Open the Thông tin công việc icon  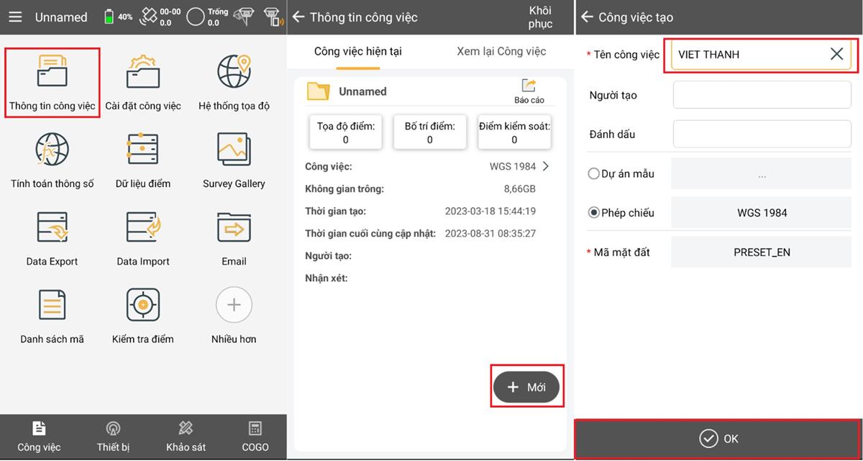click(52, 81)
